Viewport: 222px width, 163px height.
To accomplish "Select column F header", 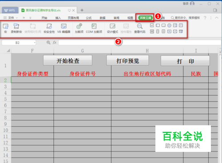I will pos(32,51).
